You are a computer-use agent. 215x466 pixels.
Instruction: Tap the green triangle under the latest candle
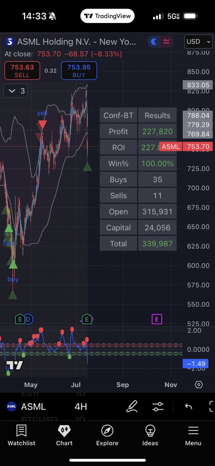pyautogui.click(x=87, y=167)
